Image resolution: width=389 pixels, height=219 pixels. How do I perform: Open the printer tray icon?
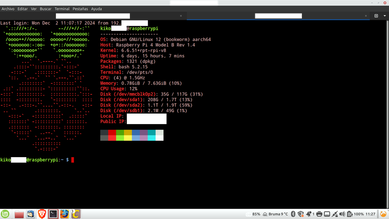(319, 214)
